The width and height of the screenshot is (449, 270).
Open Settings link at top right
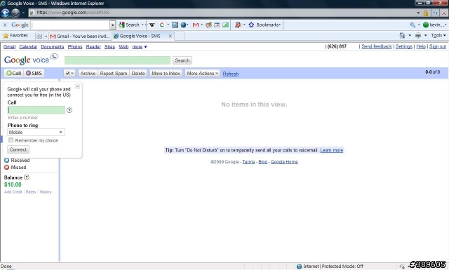pos(404,46)
